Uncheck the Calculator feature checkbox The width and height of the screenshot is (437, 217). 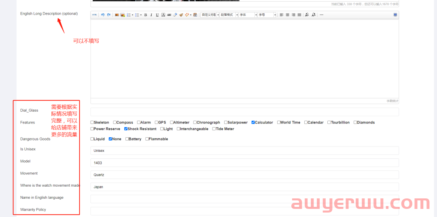click(x=253, y=122)
